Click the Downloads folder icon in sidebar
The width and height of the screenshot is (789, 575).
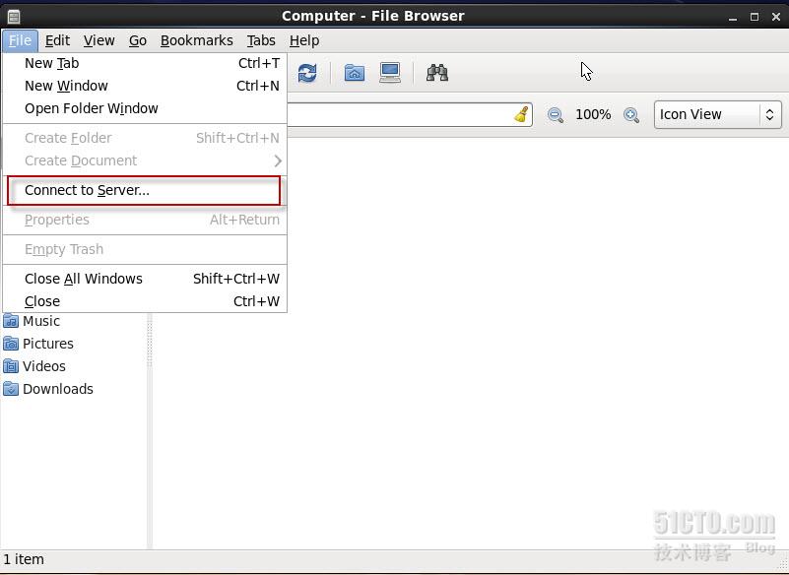pyautogui.click(x=11, y=389)
